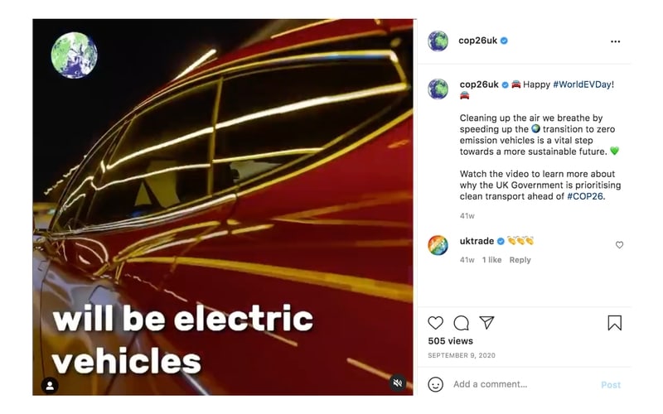
Task: Unmute the video sound toggle
Action: click(x=398, y=383)
